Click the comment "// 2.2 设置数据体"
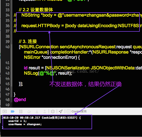This screenshot has width=142, height=137. 36,10
